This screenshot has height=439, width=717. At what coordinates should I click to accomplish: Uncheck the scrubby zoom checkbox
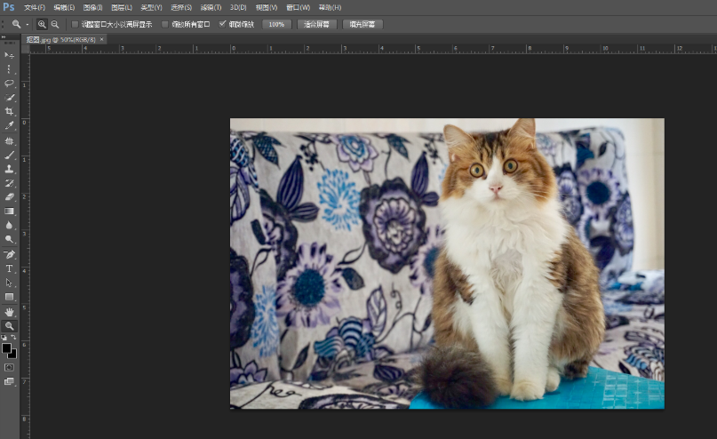[x=222, y=24]
